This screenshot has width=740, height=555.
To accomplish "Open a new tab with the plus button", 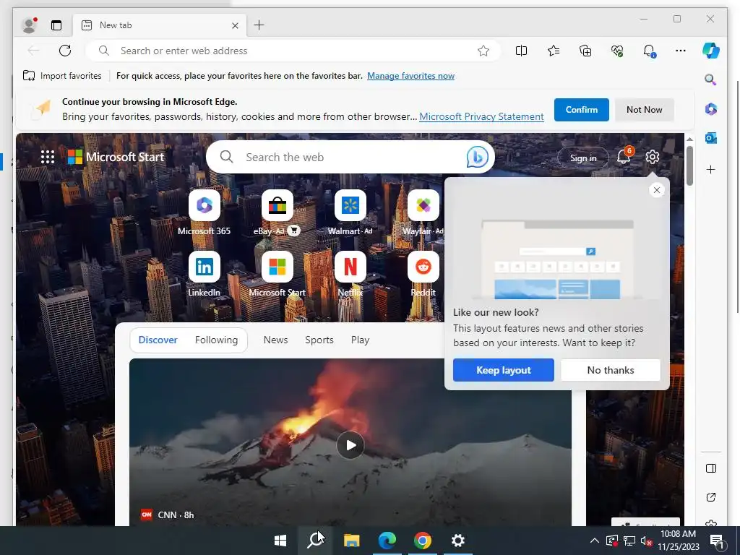I will (259, 25).
